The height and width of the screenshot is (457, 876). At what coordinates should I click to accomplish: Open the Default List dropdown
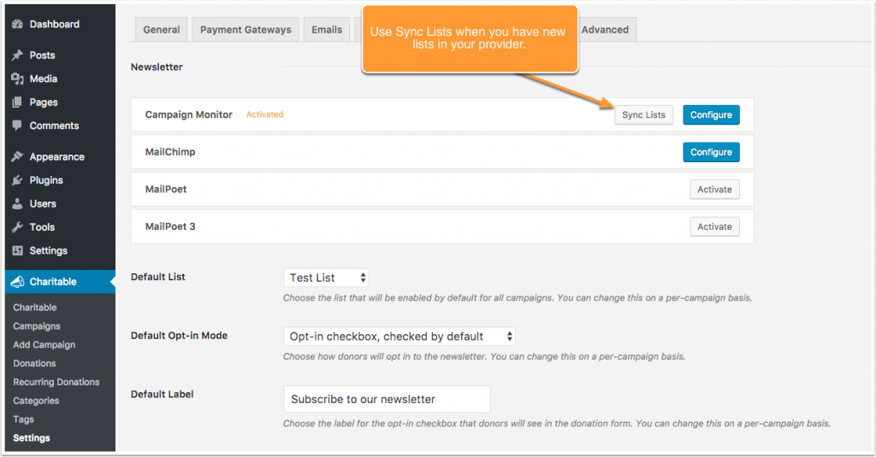(326, 278)
